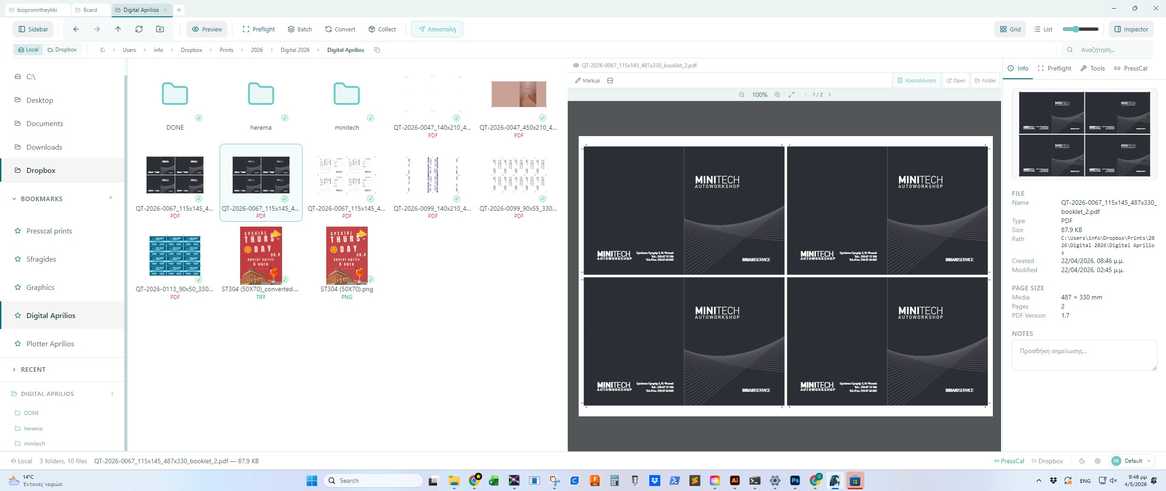
Task: Fit preview to window with expand icon
Action: click(x=791, y=95)
